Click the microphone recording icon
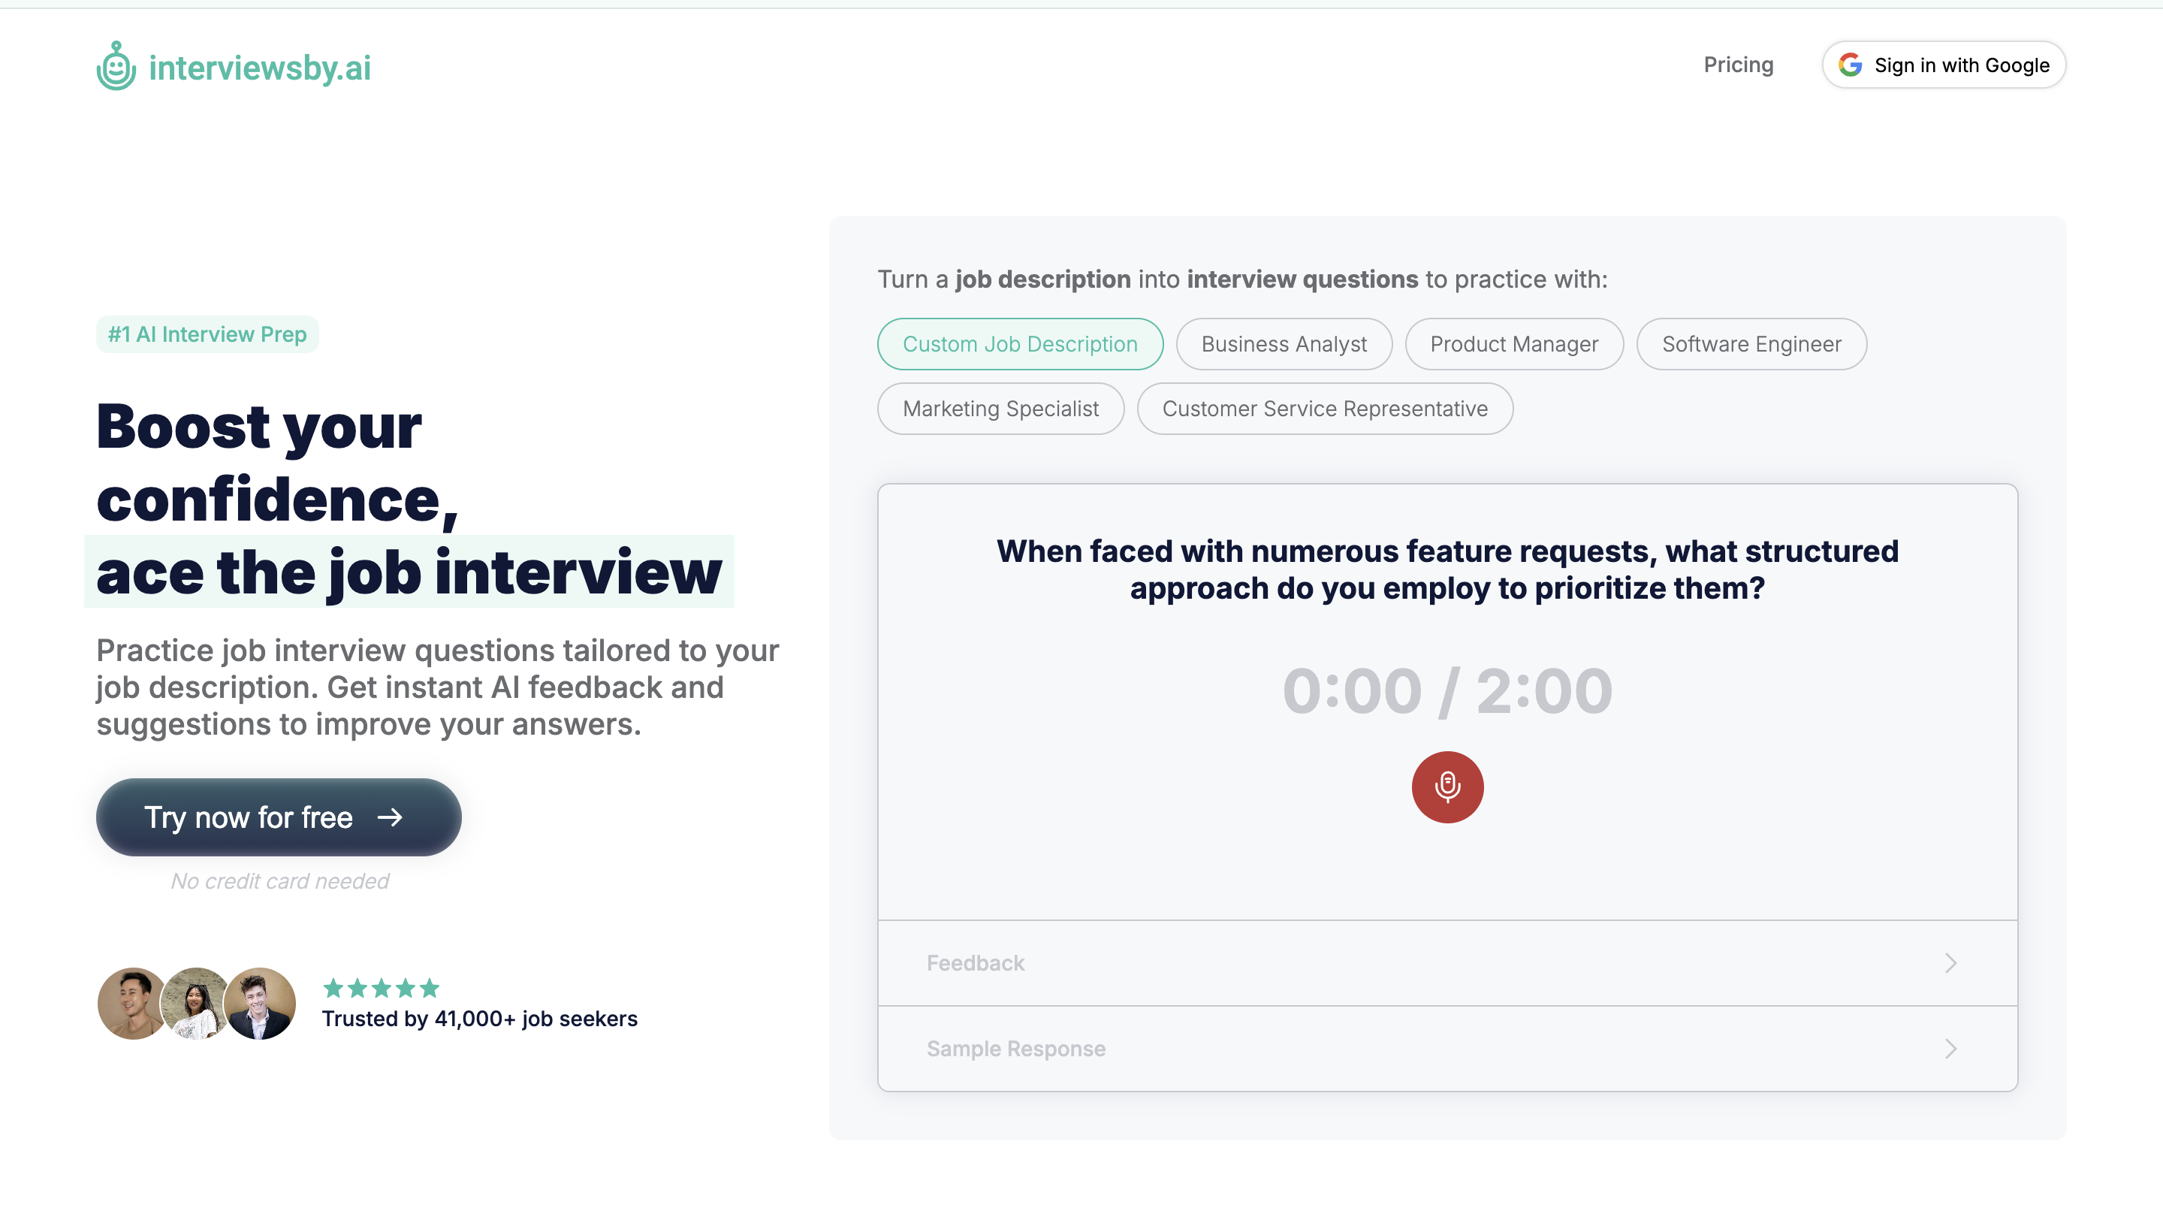 (1447, 787)
